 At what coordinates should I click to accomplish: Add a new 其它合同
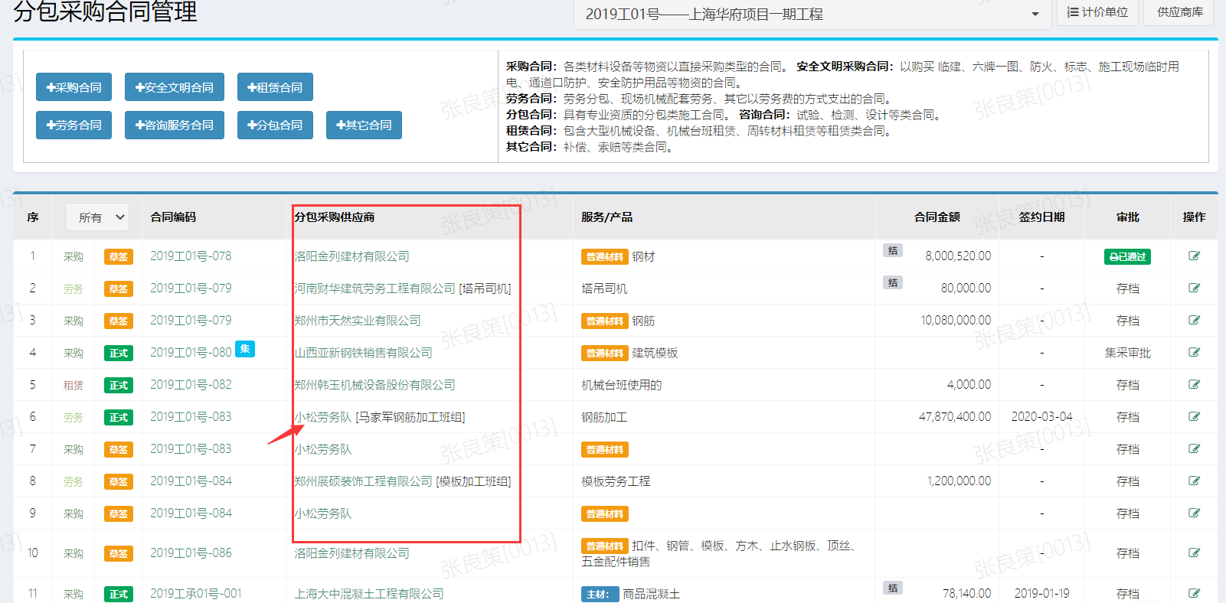click(365, 125)
